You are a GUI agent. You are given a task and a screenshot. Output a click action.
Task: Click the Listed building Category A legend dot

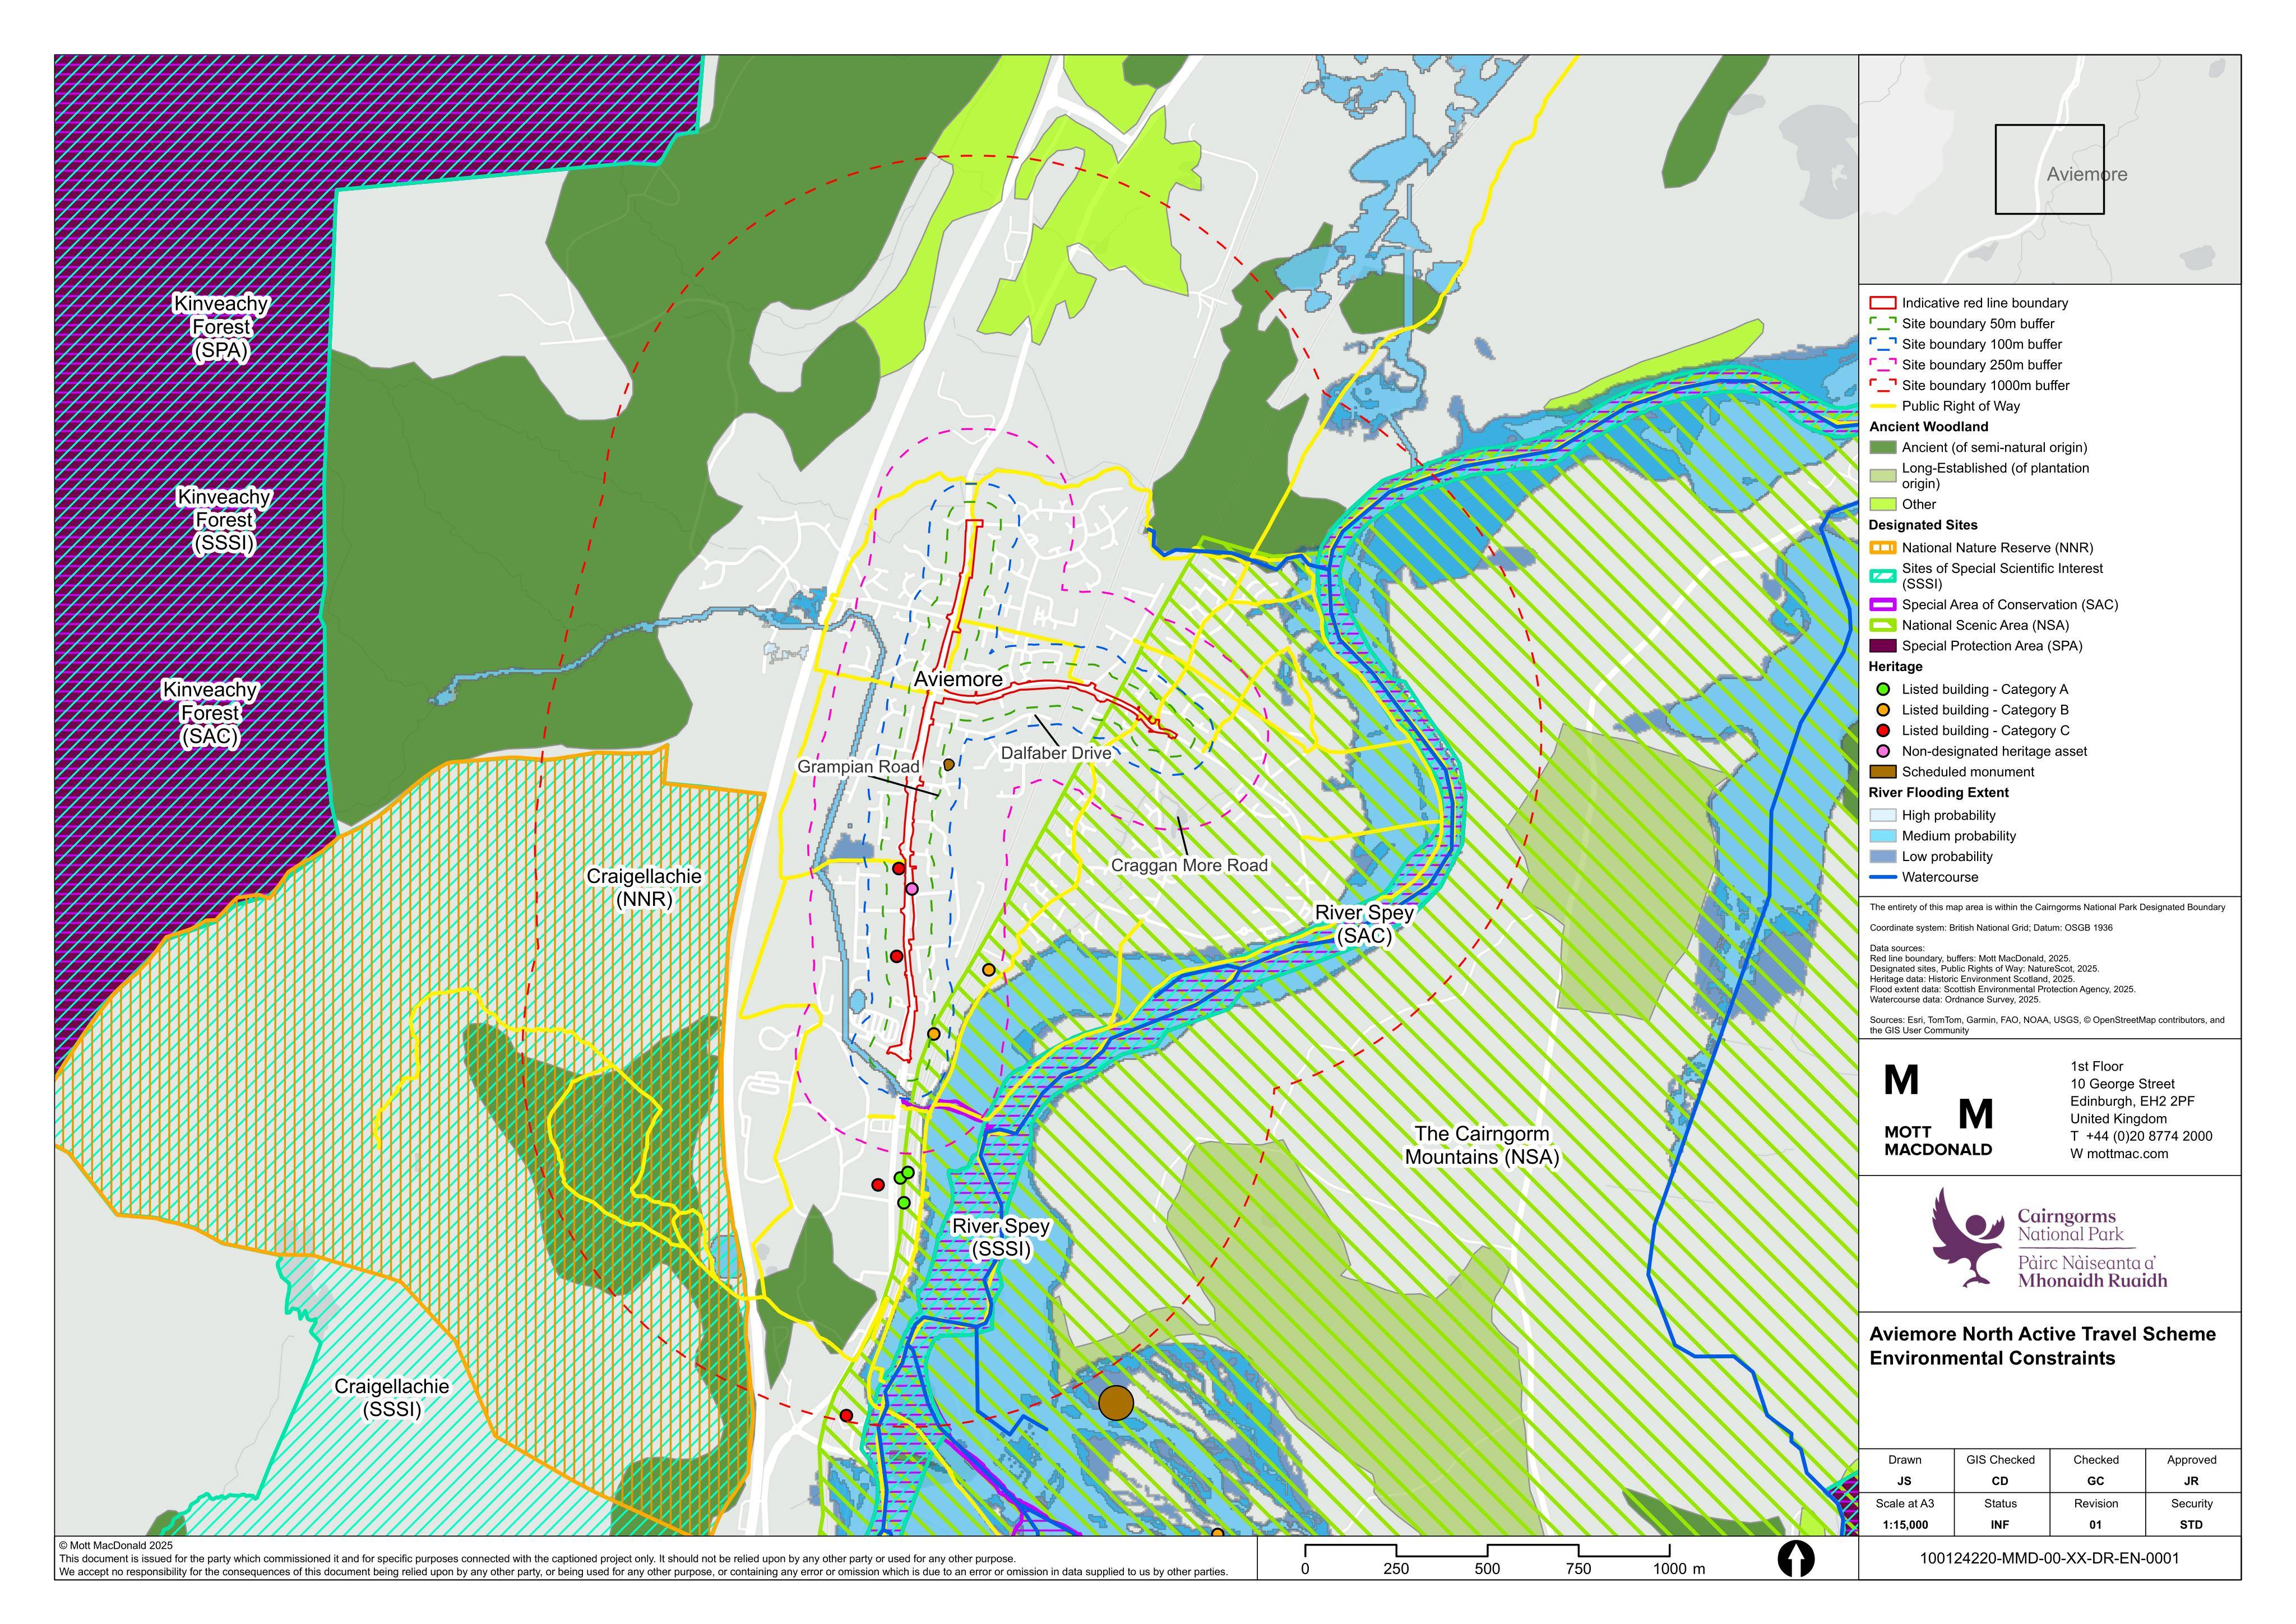click(1883, 689)
